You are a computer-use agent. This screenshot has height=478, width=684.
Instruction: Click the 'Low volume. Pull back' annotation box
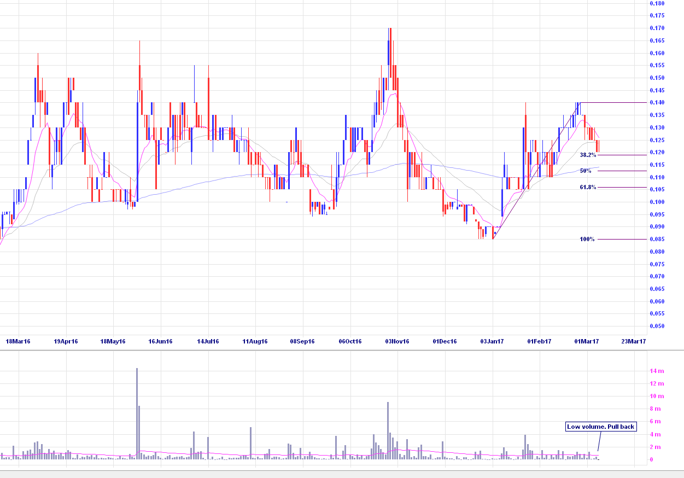pos(601,427)
